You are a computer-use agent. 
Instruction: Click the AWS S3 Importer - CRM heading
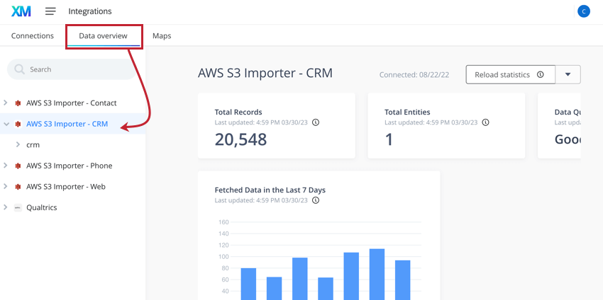point(265,73)
